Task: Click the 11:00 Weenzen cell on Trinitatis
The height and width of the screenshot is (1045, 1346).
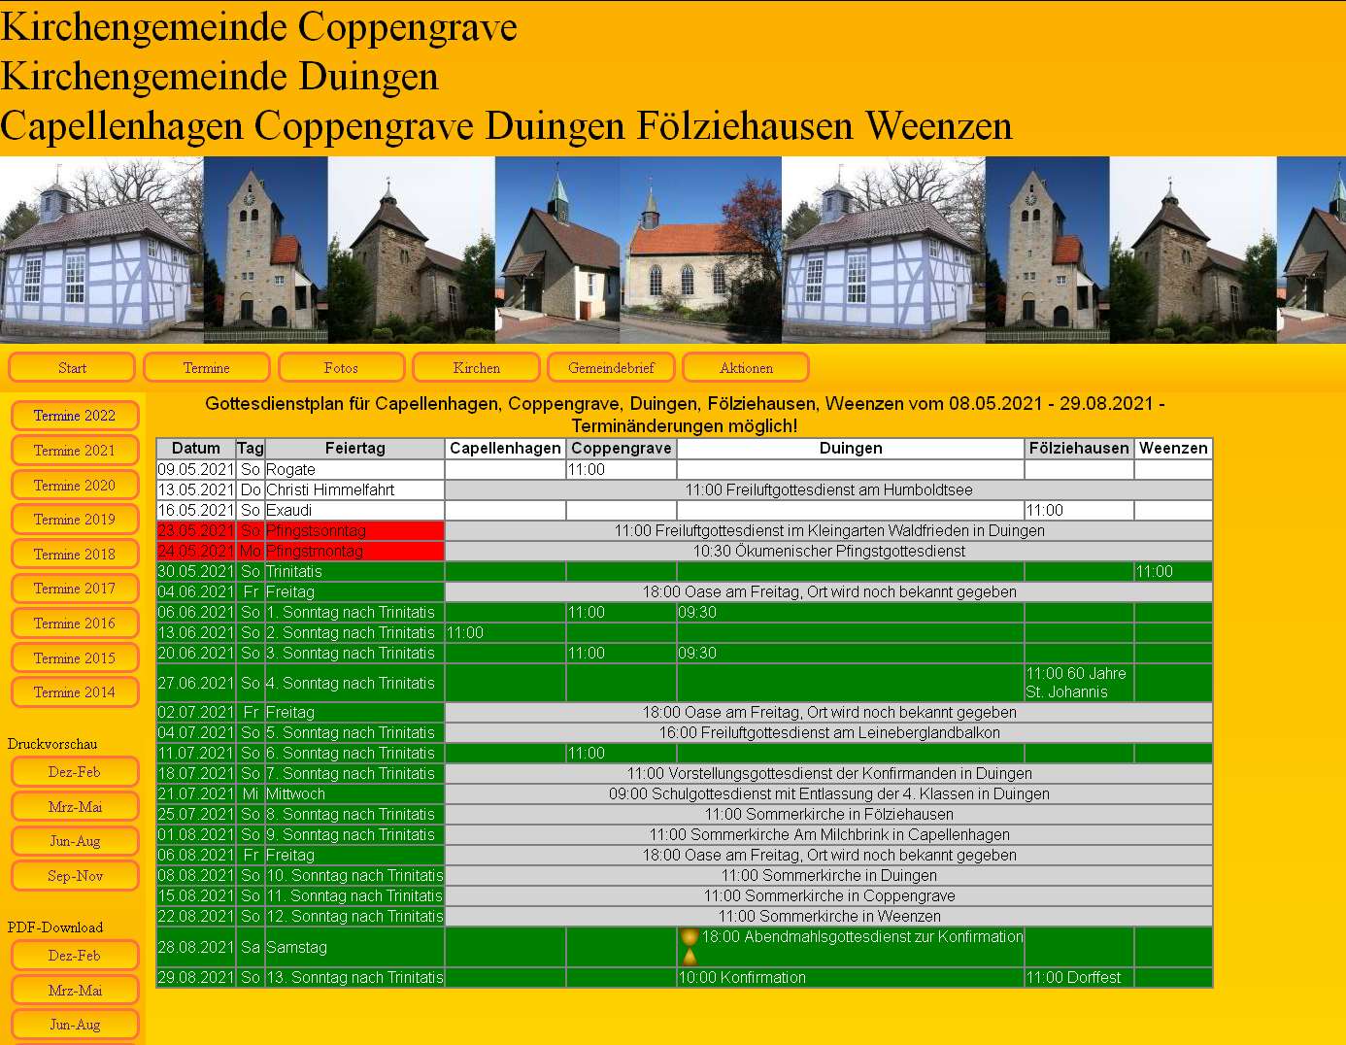Action: pyautogui.click(x=1173, y=571)
